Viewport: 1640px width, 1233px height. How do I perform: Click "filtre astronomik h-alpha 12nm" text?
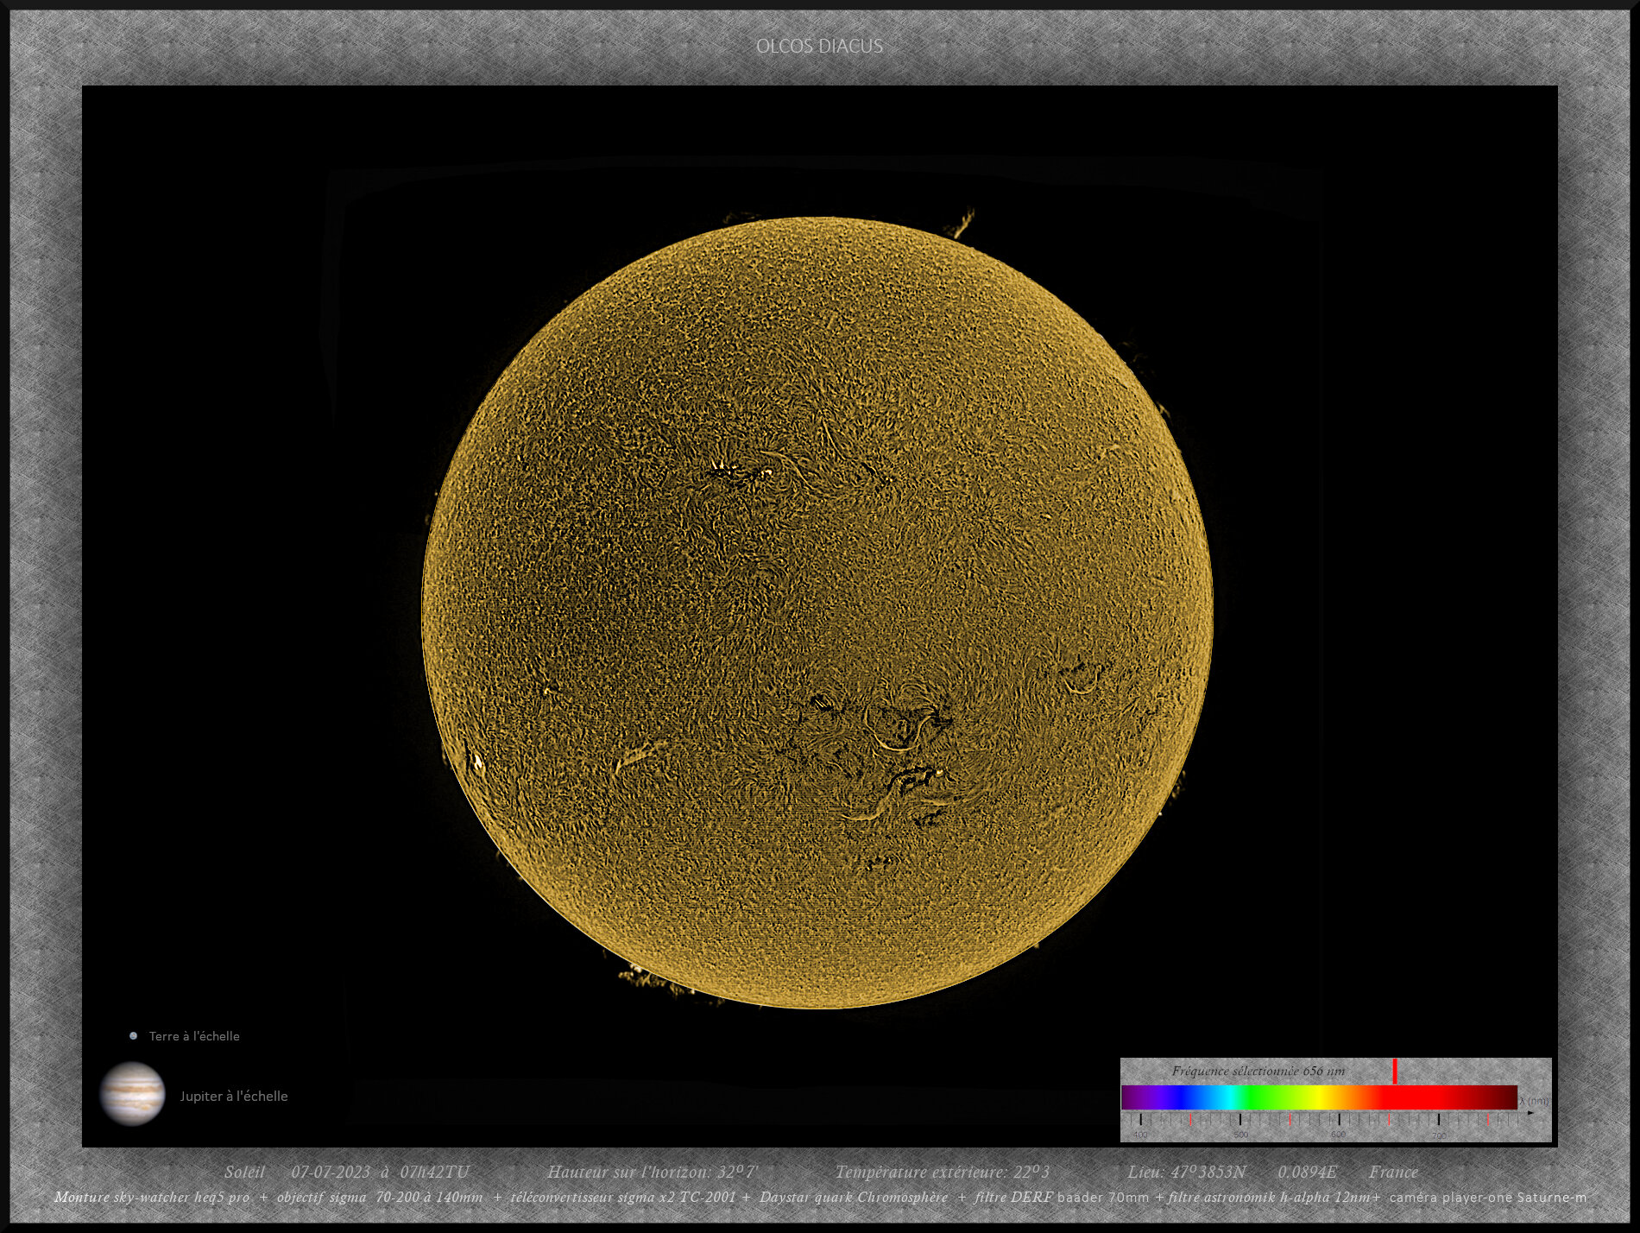click(x=1269, y=1197)
